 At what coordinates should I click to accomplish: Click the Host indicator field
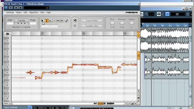pos(10,23)
